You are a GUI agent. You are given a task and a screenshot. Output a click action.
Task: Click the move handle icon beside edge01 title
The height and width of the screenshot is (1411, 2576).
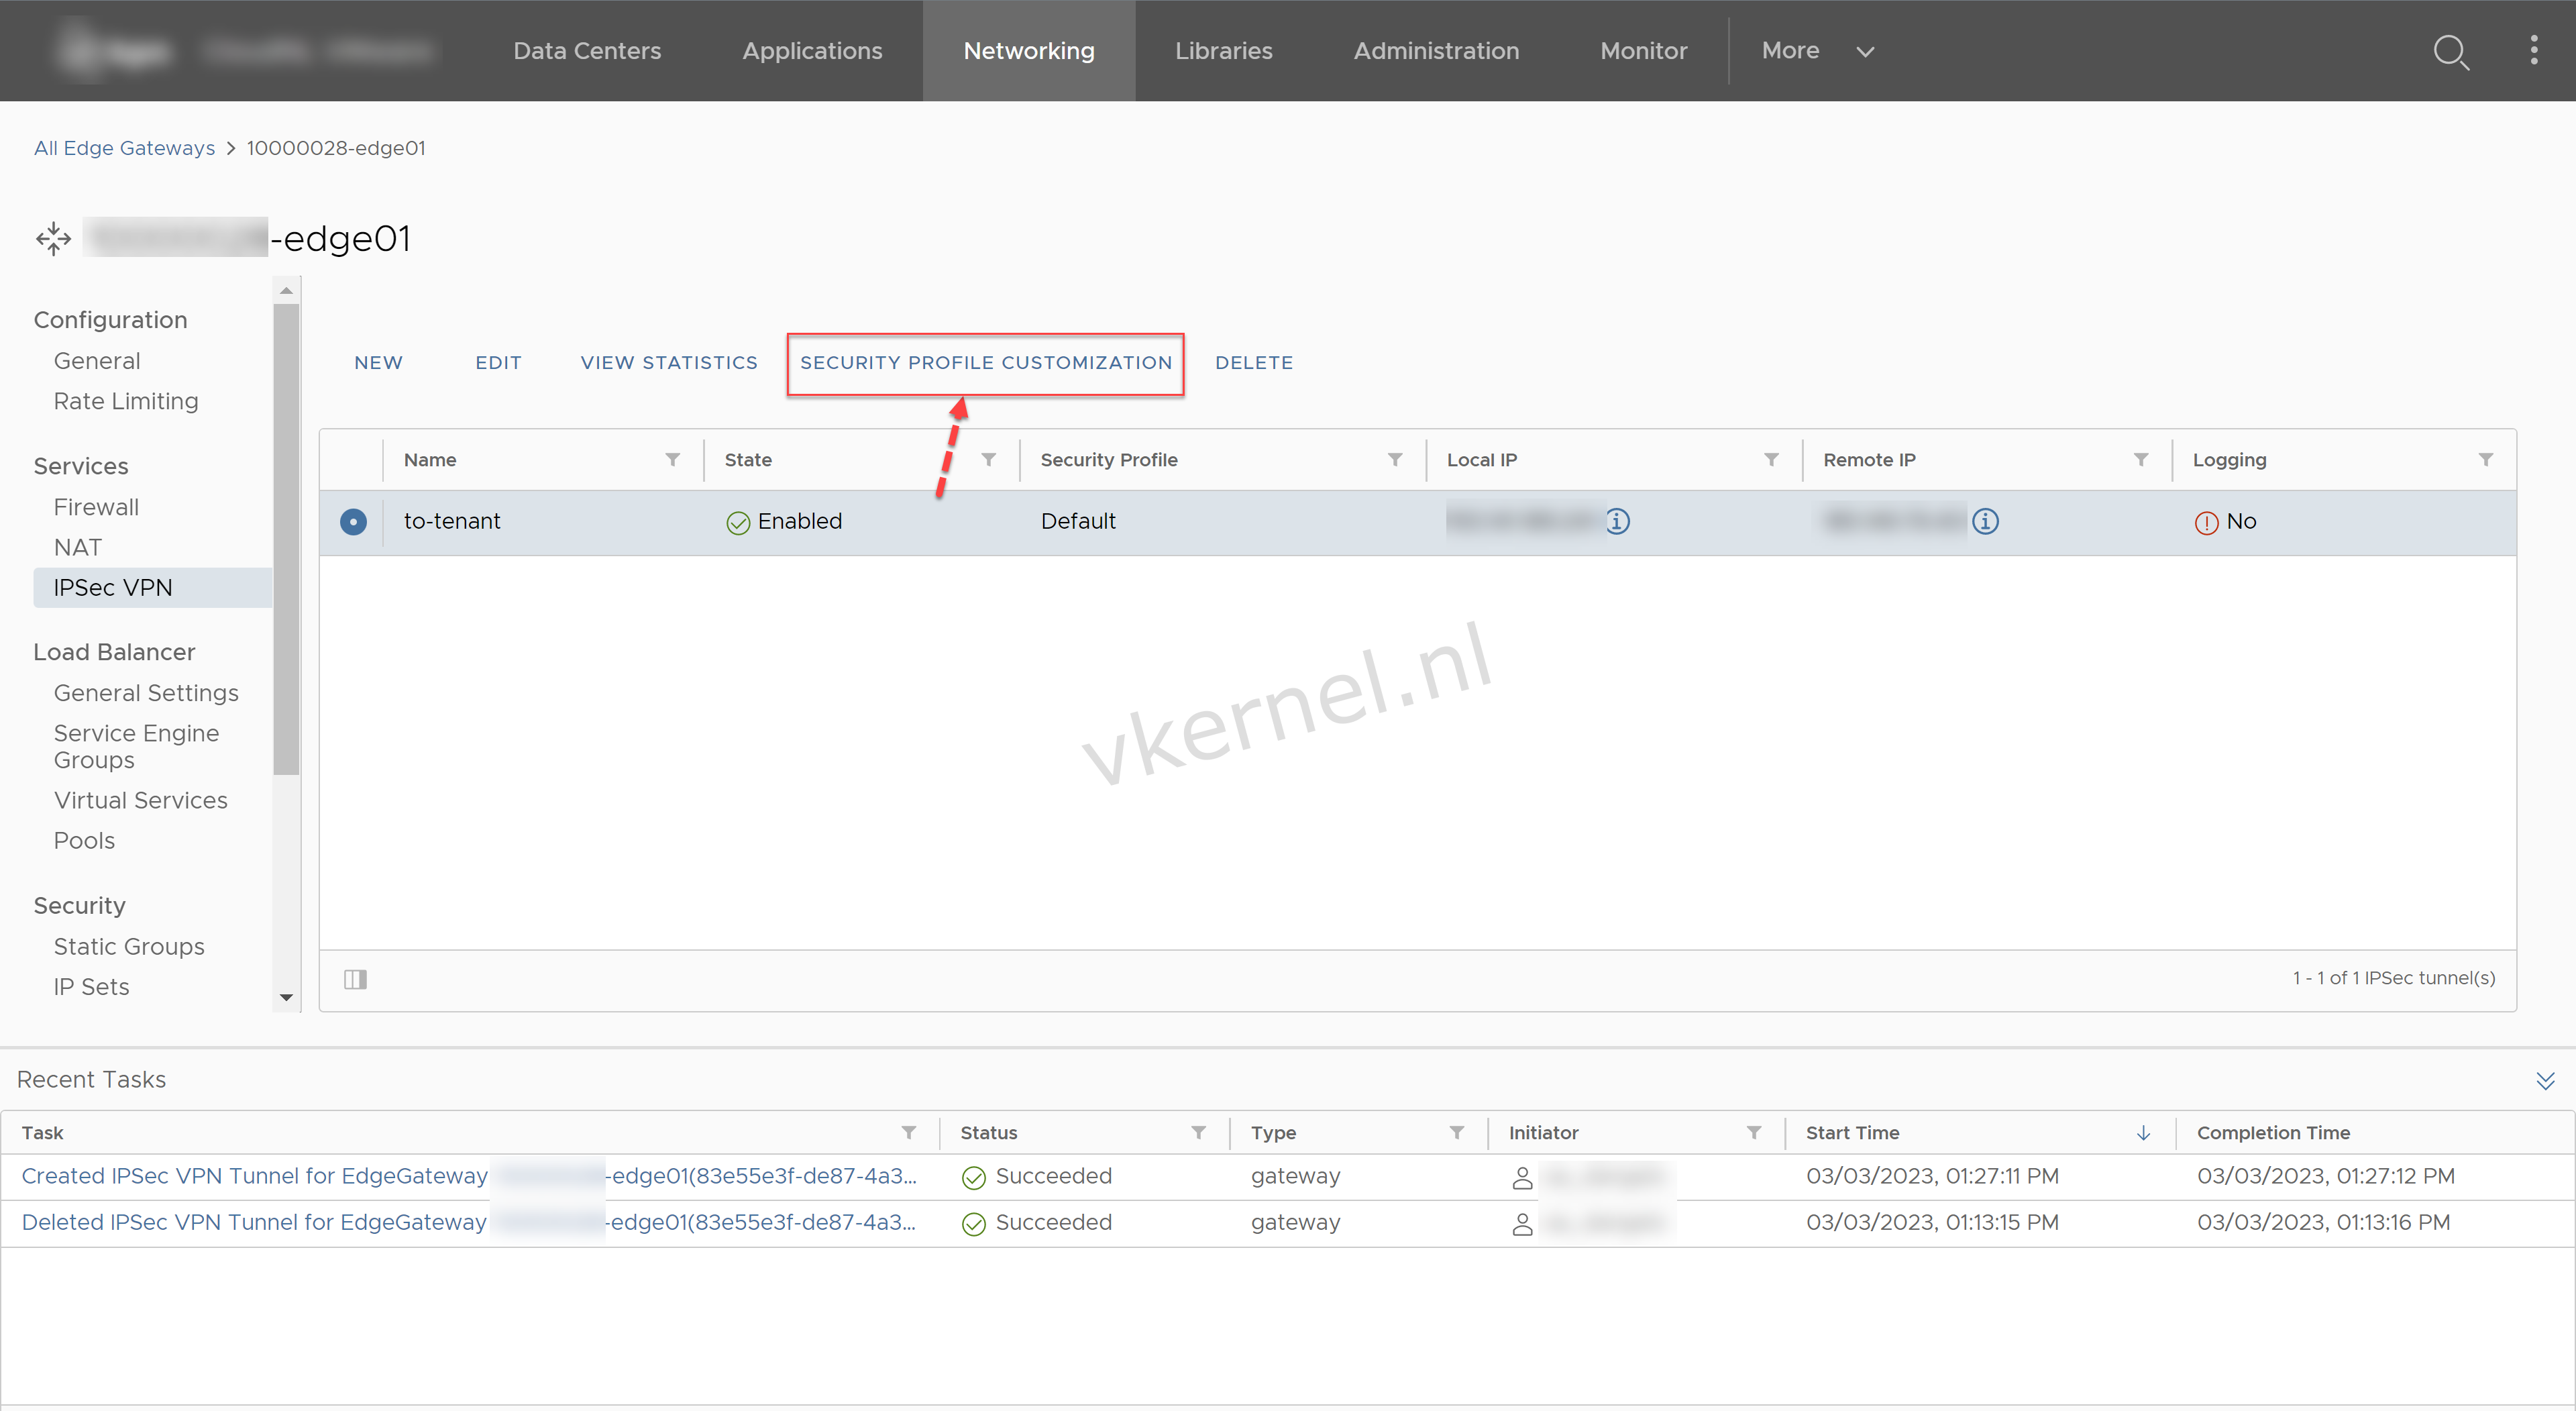53,238
